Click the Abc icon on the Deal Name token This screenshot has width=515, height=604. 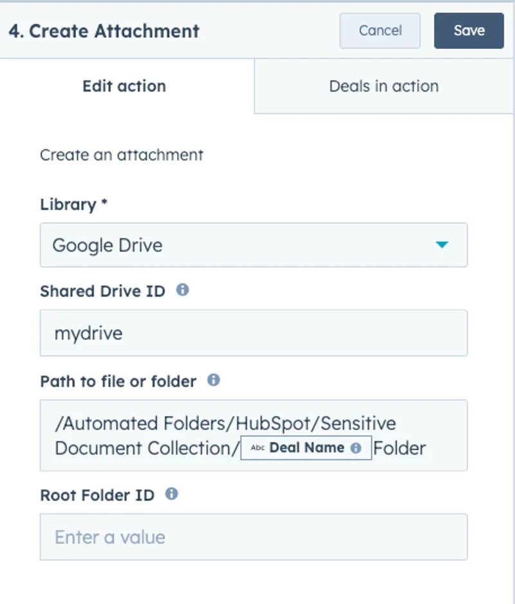coord(257,448)
